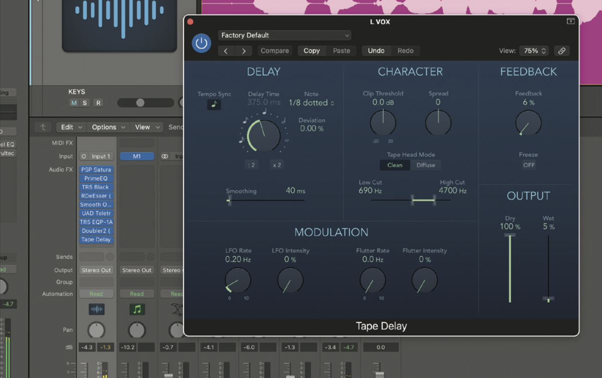Select the Tape Delay power button
Screen dimensions: 602x378
(x=201, y=43)
